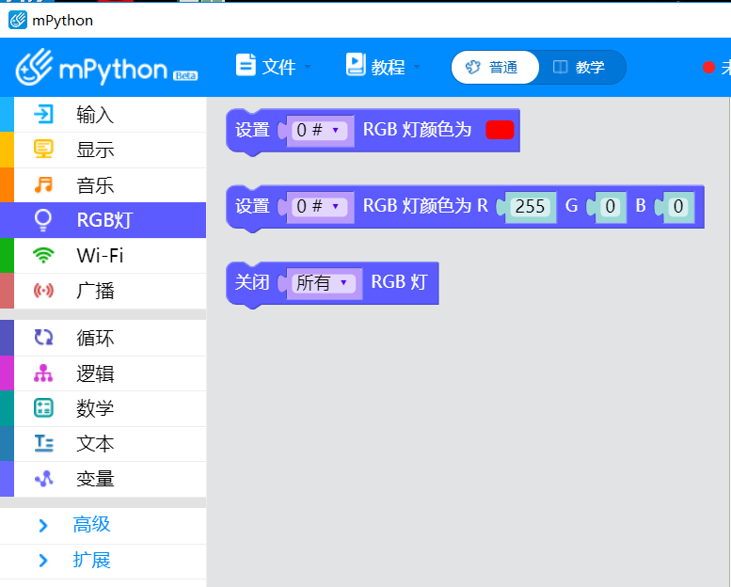Click the Wi-Fi signal icon
Image resolution: width=731 pixels, height=587 pixels.
[x=43, y=256]
